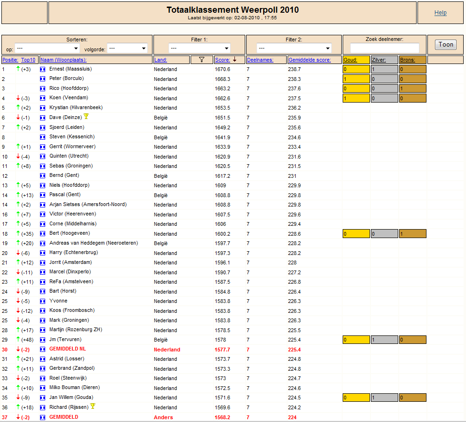
Task: Expand the Filter 1 dropdown
Action: click(x=200, y=48)
